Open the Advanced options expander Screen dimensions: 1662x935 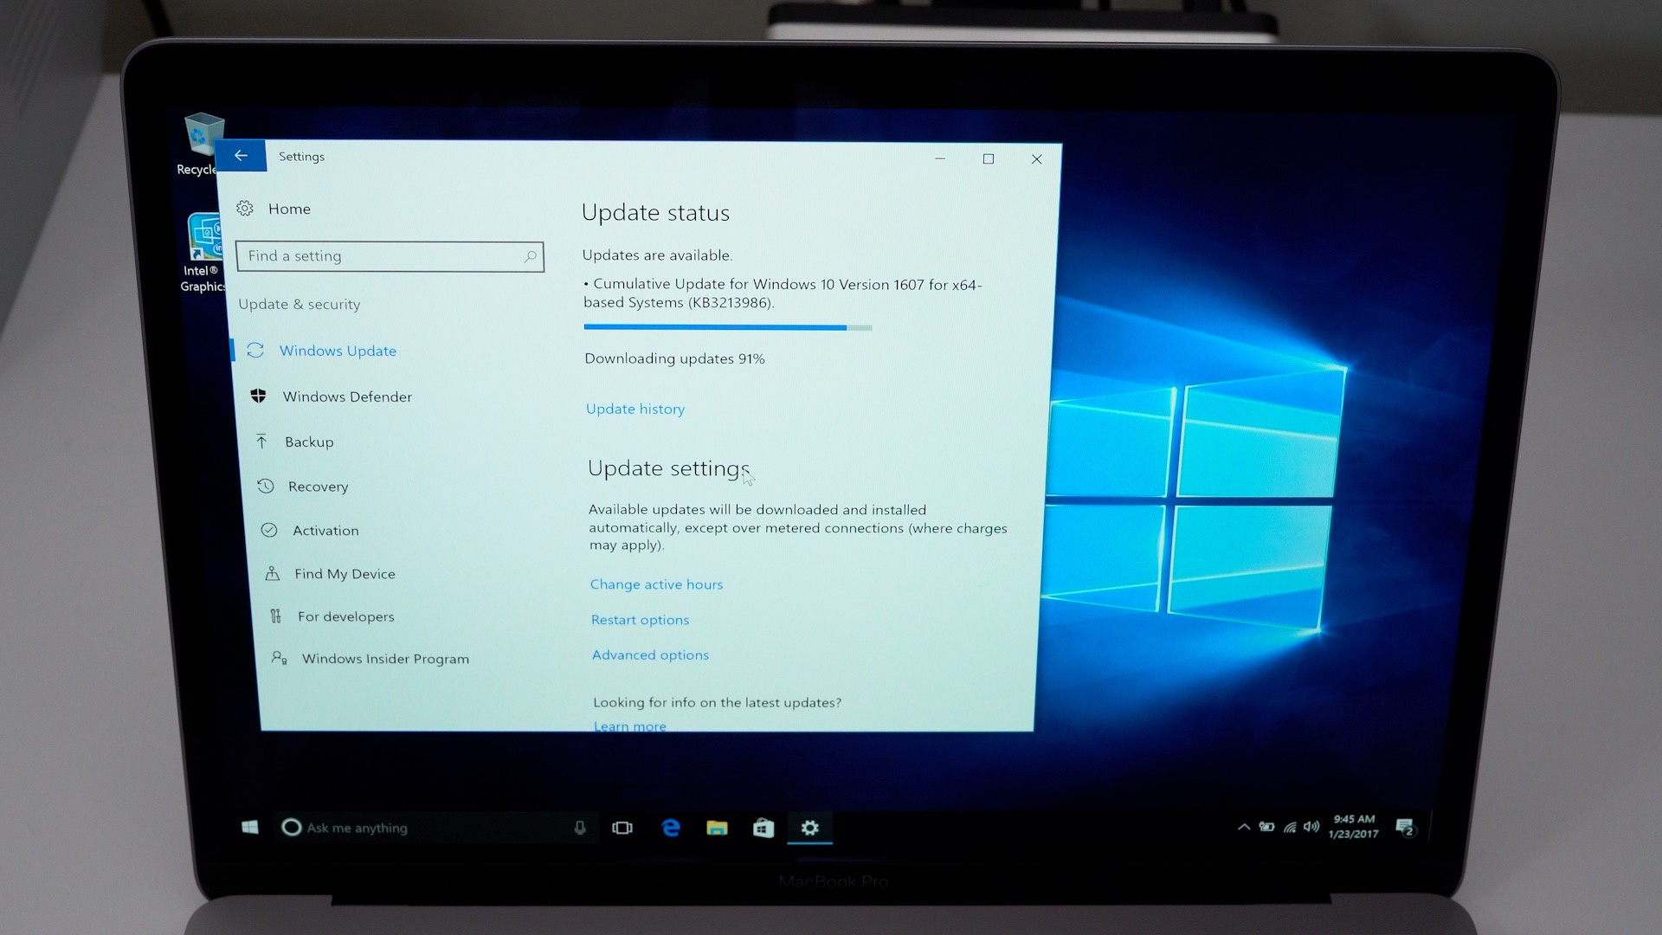click(x=647, y=653)
